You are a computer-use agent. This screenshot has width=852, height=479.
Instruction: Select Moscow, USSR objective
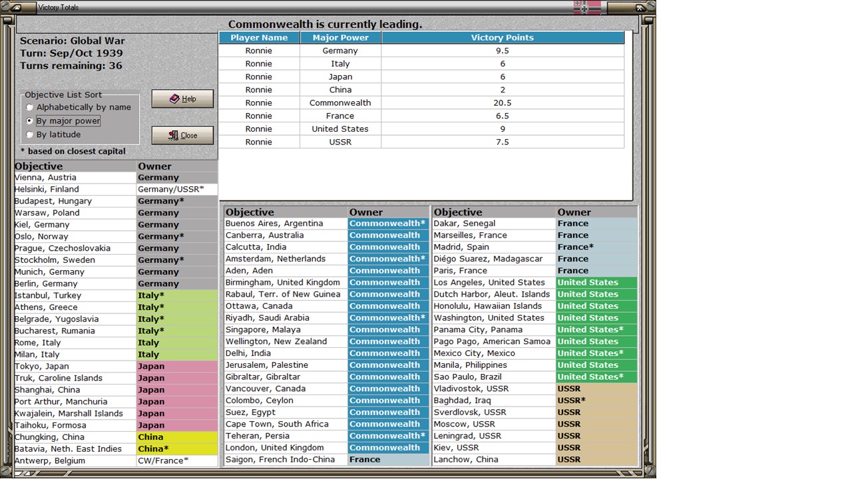[494, 424]
